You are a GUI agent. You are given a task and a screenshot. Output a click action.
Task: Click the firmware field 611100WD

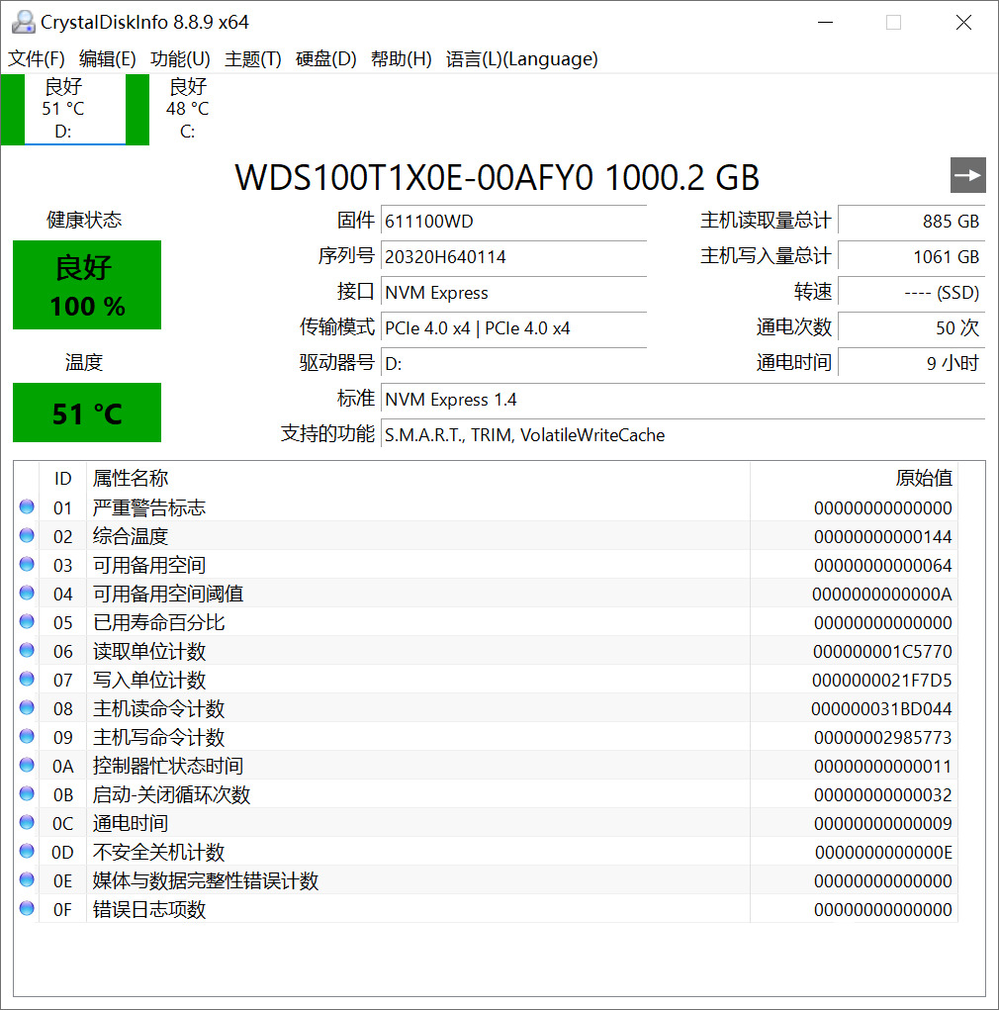pos(514,222)
